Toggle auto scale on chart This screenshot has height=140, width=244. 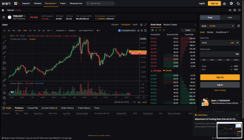click(x=144, y=102)
